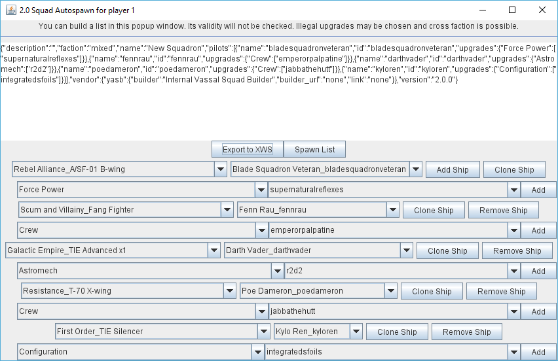Minimize the Squad Autospawn window
Viewport: 558px width, 361px height.
(483, 10)
